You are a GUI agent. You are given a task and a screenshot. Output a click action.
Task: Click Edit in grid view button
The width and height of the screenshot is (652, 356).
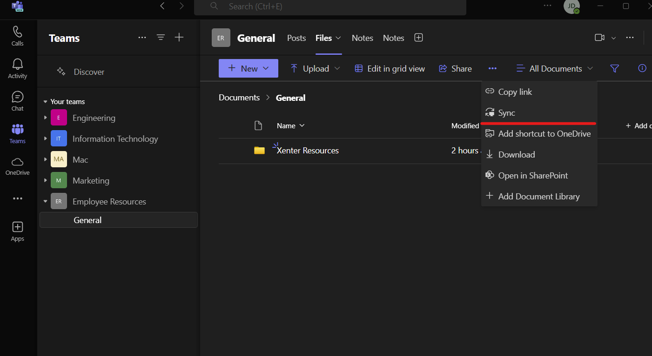pos(390,68)
